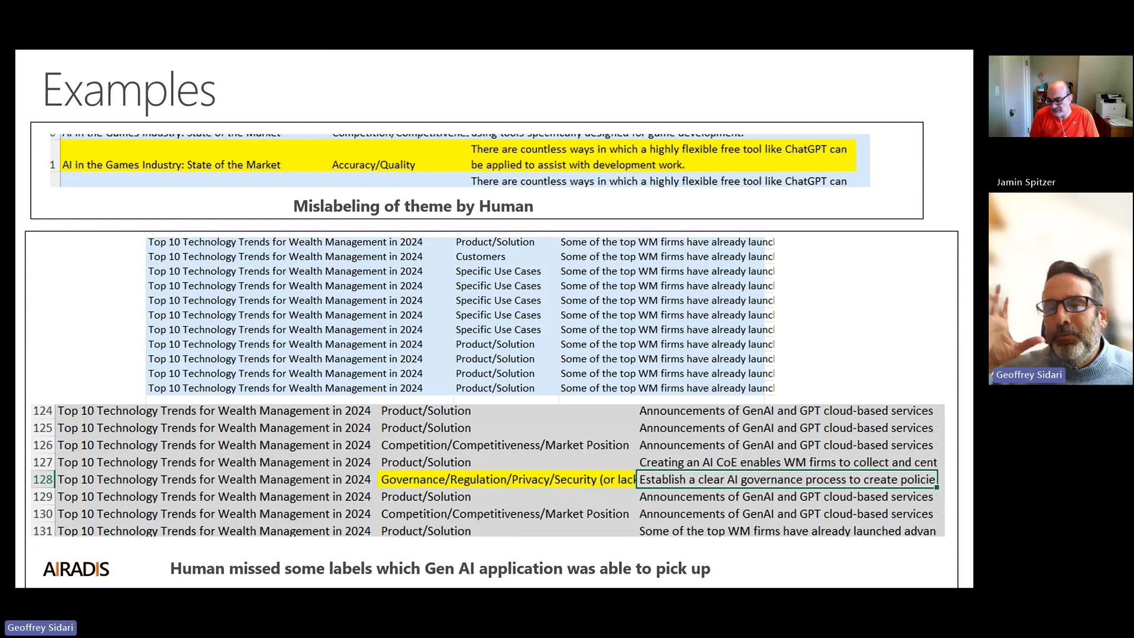This screenshot has width=1134, height=638.
Task: Click Competition/Competitiveness cell in row 126
Action: pos(504,445)
